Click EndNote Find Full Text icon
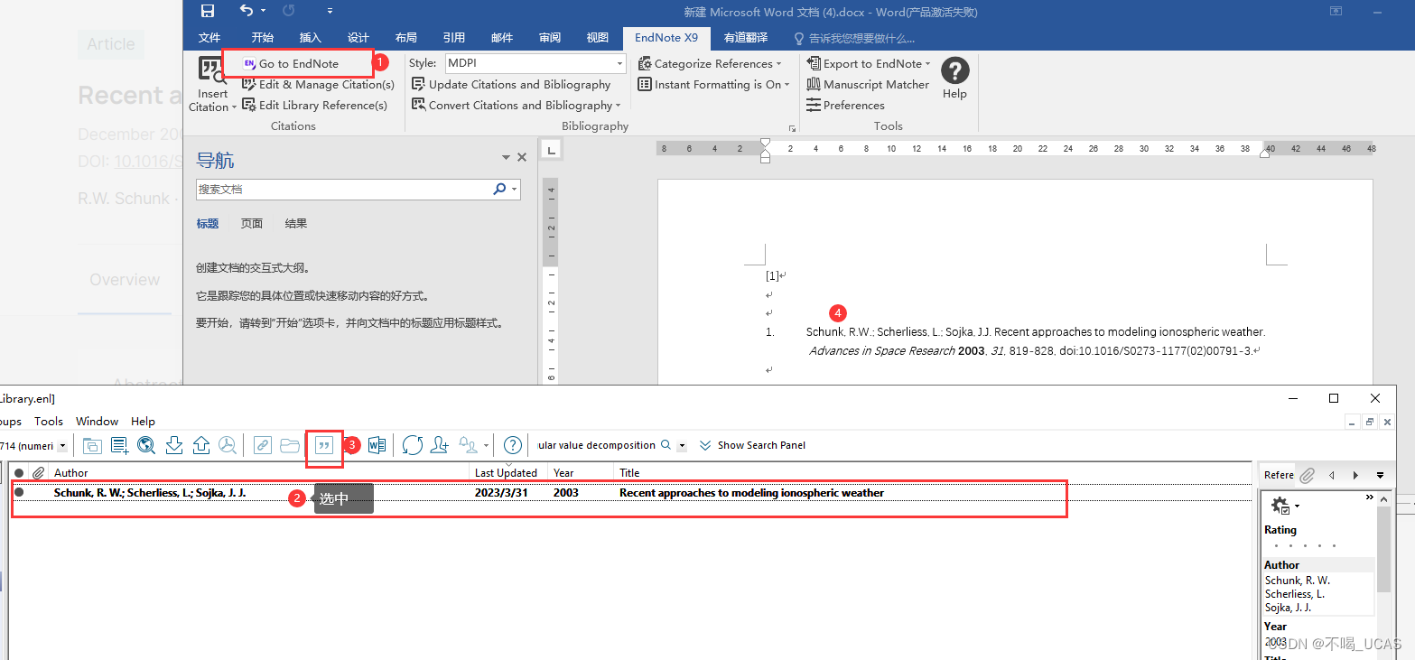 click(228, 445)
